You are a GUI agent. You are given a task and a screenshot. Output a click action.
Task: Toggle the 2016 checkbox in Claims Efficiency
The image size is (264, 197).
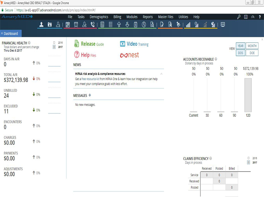click(248, 158)
